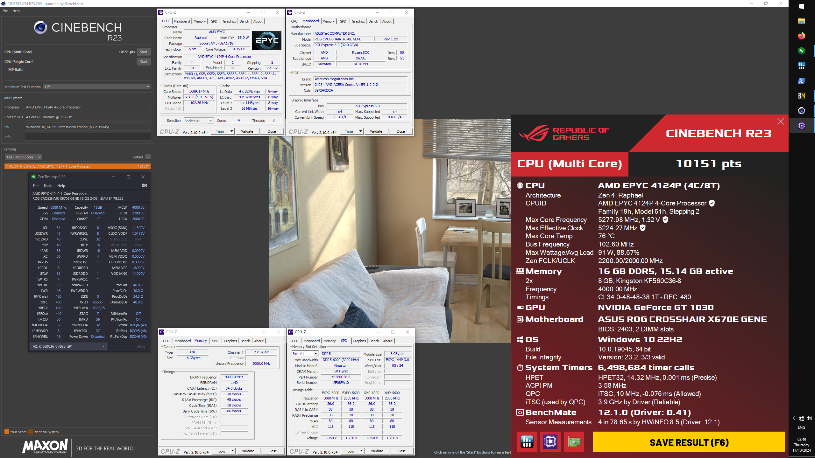Open the network tray icon

click(801, 418)
